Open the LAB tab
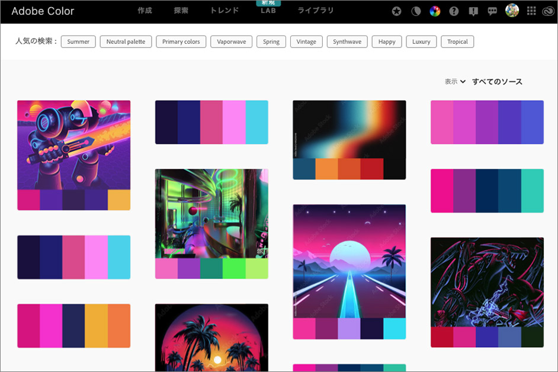This screenshot has width=558, height=372. tap(268, 11)
